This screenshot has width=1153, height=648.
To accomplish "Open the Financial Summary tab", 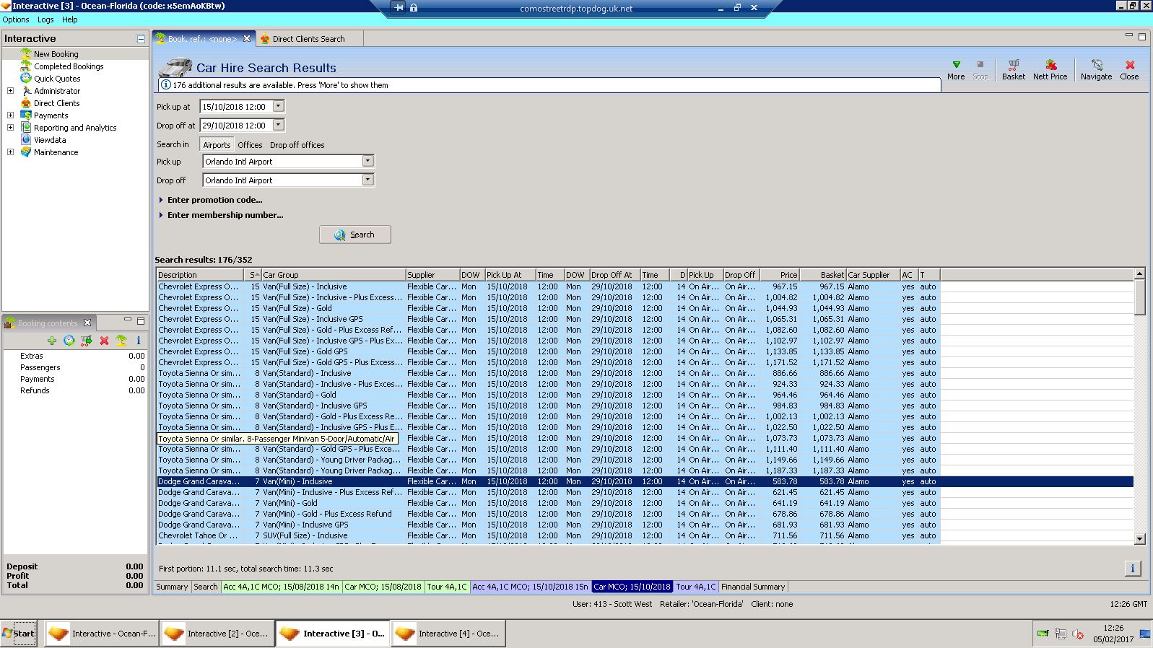I will [x=752, y=587].
